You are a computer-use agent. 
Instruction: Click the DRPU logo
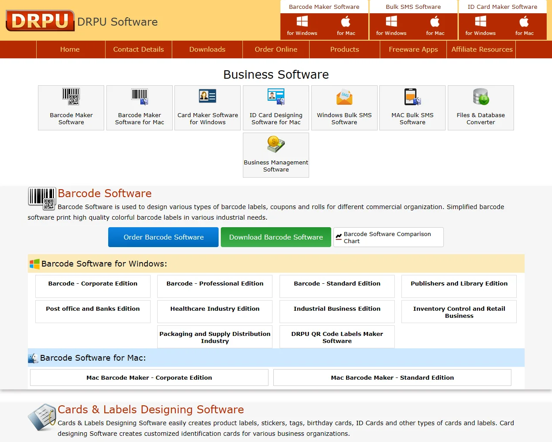coord(40,21)
